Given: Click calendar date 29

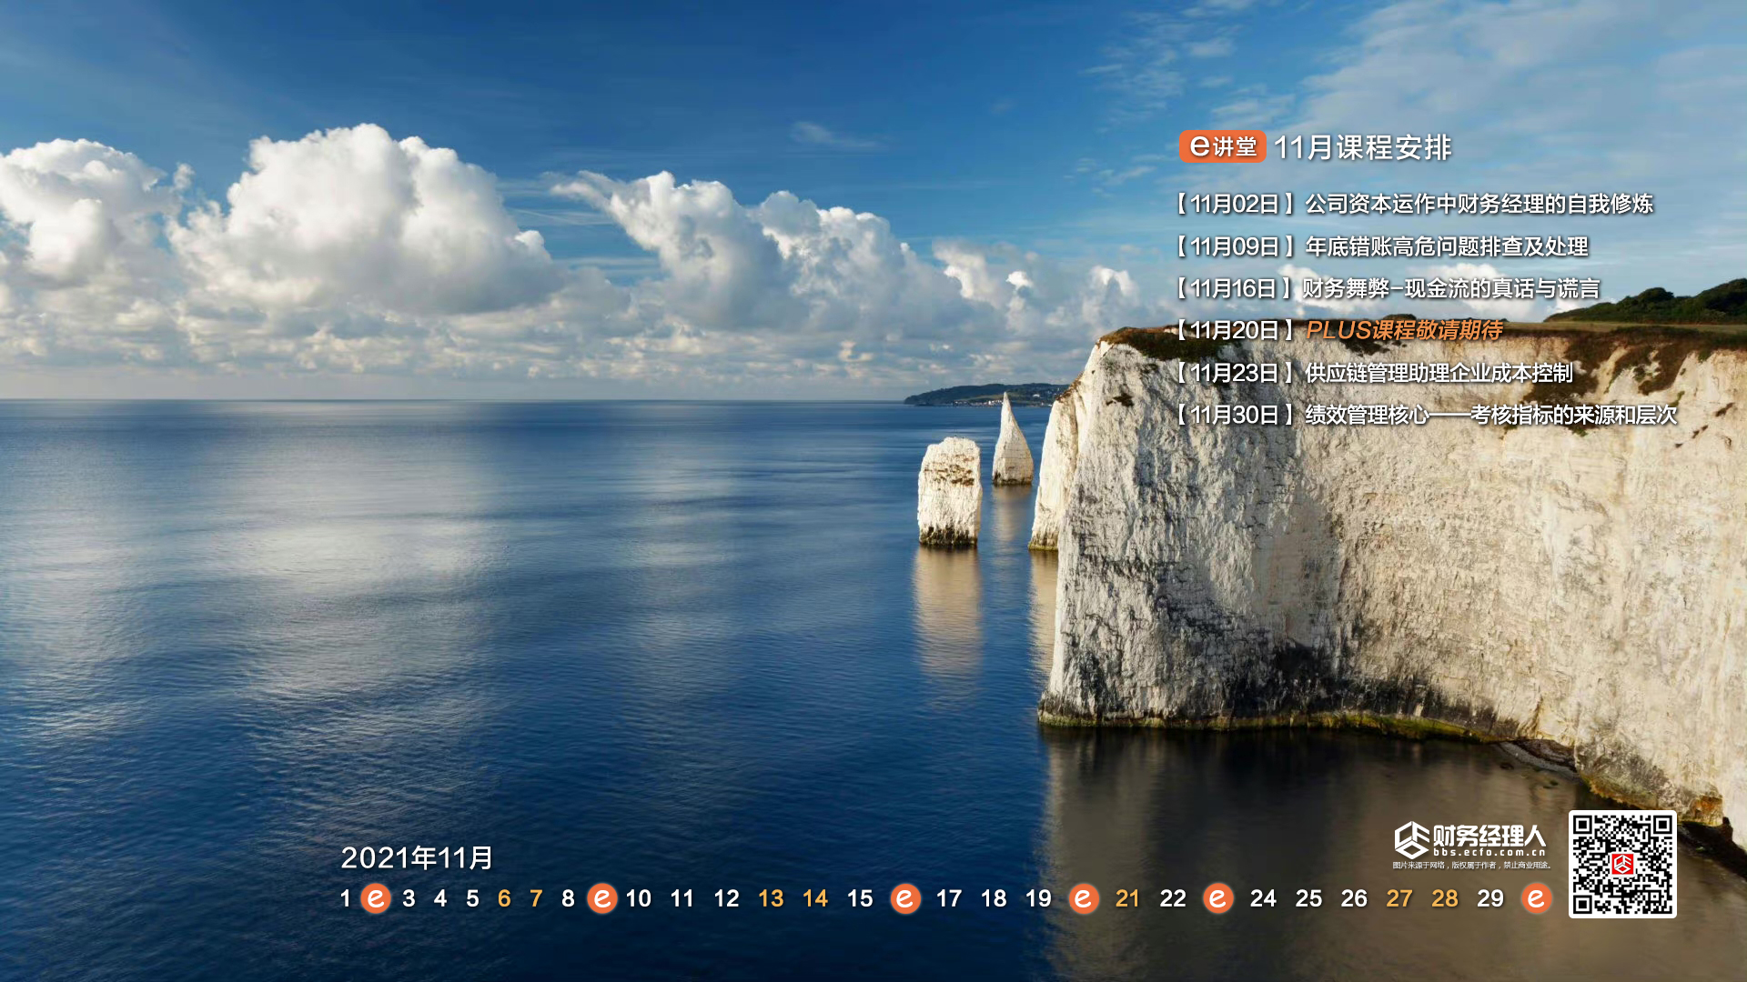Looking at the screenshot, I should [1490, 898].
